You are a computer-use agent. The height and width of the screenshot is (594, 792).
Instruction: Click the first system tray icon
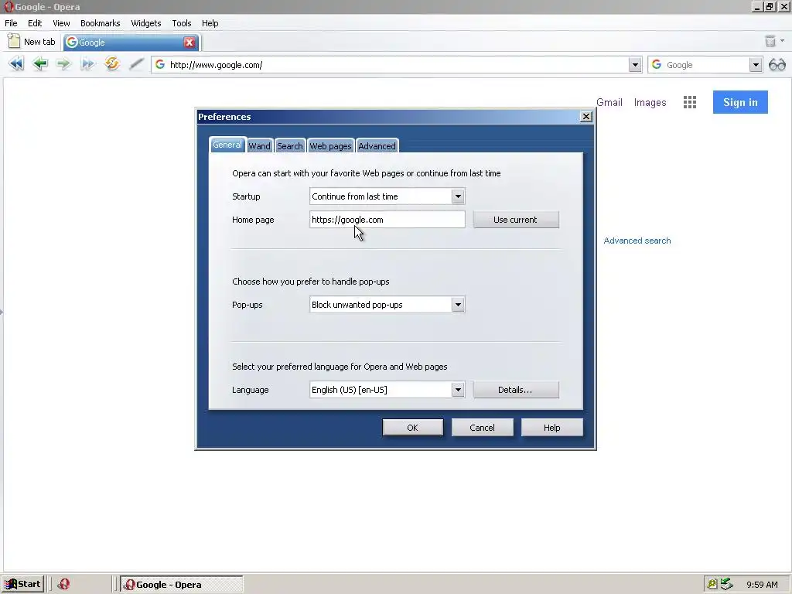point(712,585)
